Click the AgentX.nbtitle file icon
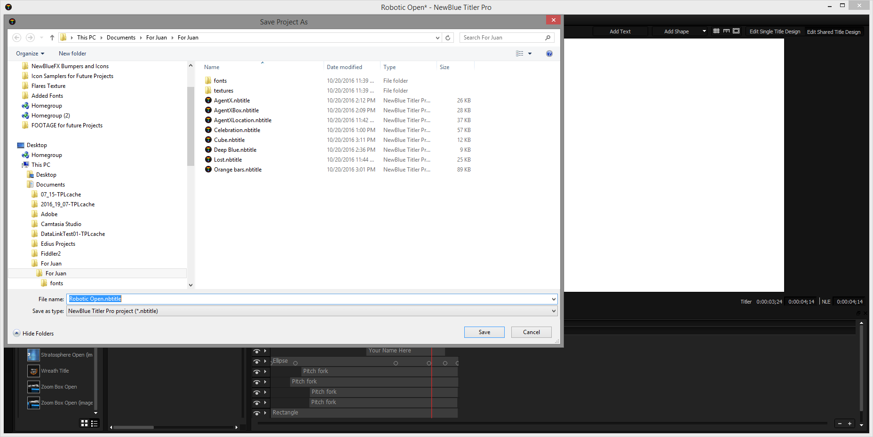The height and width of the screenshot is (437, 873). 208,100
